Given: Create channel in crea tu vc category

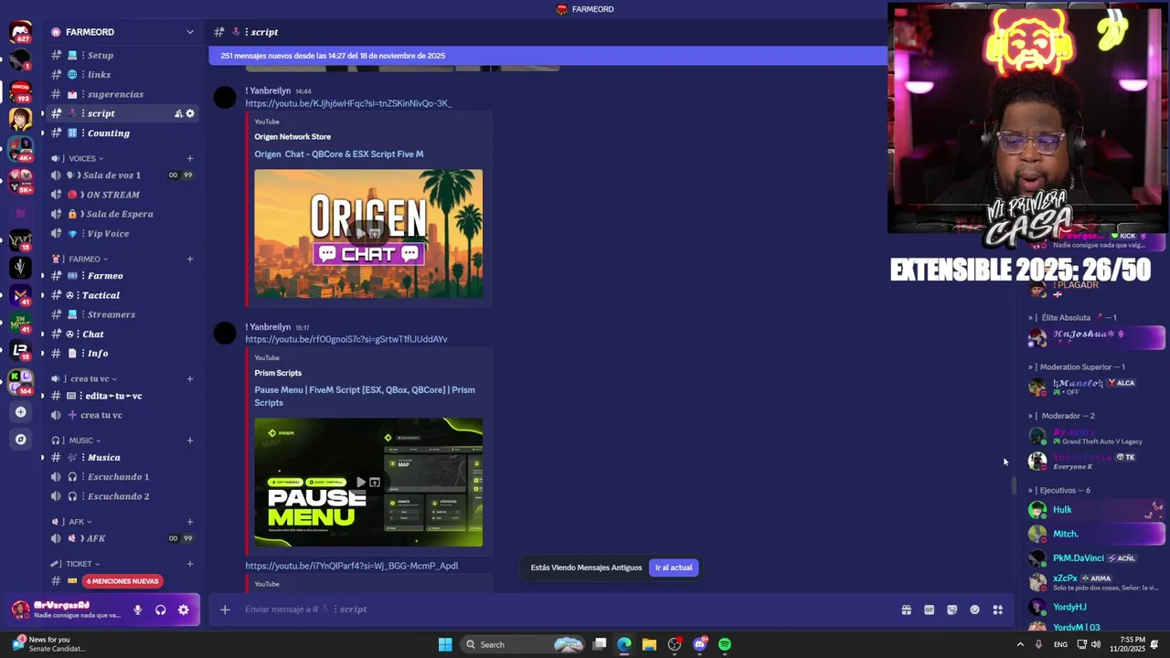Looking at the screenshot, I should point(190,378).
